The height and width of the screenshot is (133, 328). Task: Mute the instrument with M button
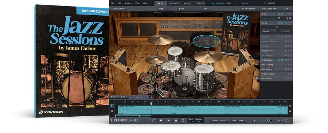pyautogui.click(x=290, y=18)
